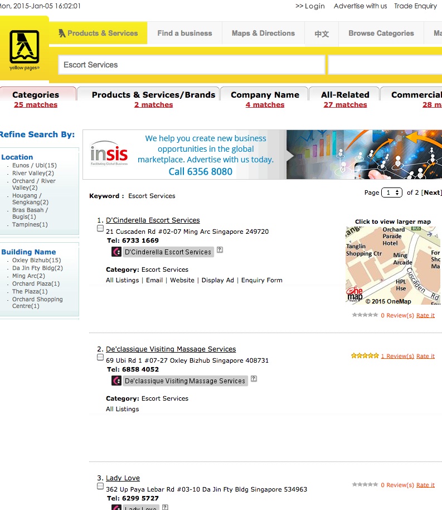The height and width of the screenshot is (510, 442).
Task: Filter by Oxley Bizhub(15) building
Action: pyautogui.click(x=36, y=260)
